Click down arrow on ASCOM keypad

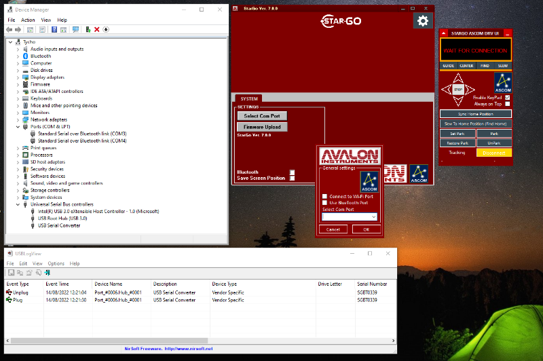458,100
